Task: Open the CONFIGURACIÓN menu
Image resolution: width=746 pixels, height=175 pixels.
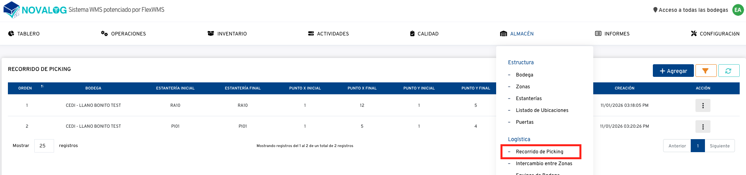Action: tap(715, 34)
